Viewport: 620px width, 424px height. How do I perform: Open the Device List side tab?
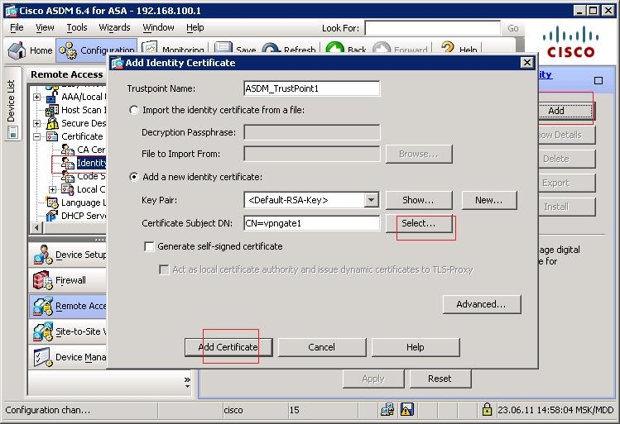12,105
